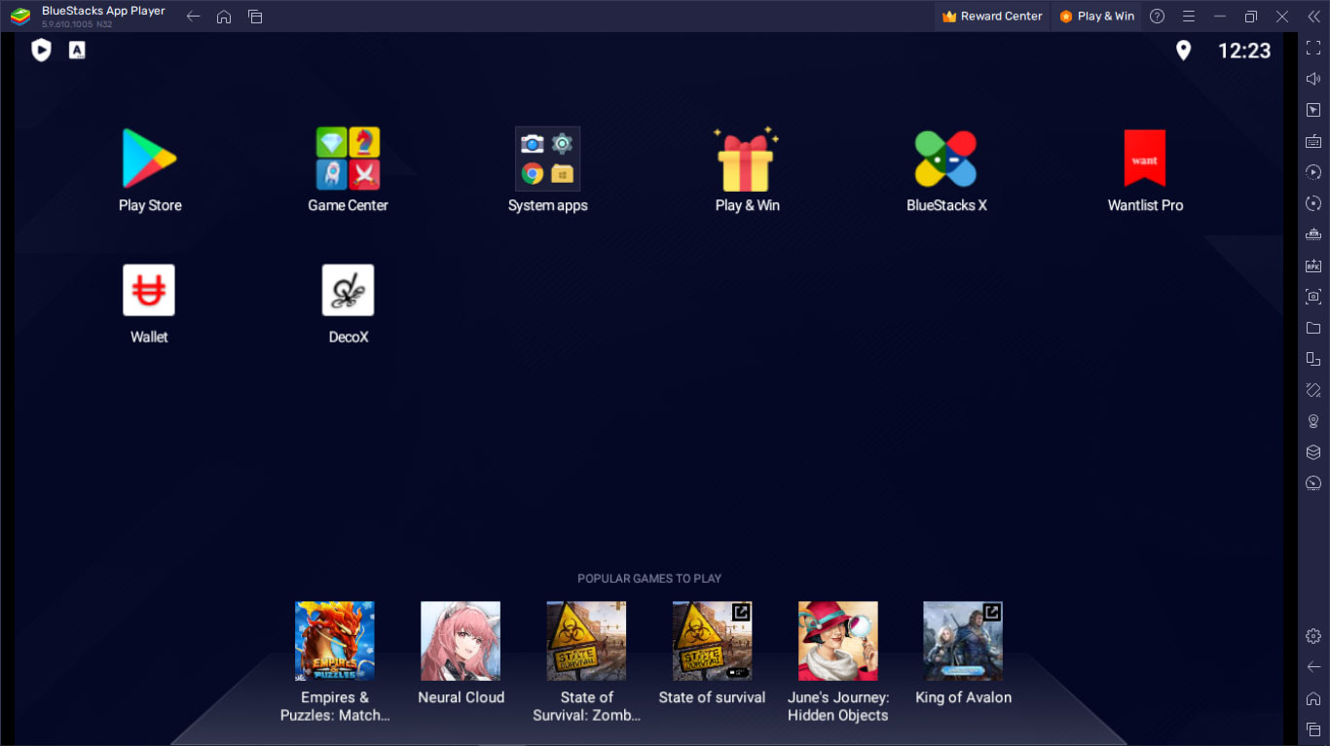Click the home icon in title bar
This screenshot has height=746, width=1330.
click(x=224, y=17)
